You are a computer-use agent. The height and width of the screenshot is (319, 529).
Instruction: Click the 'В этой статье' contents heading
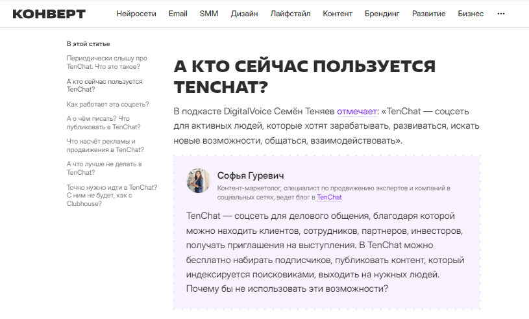pos(88,44)
